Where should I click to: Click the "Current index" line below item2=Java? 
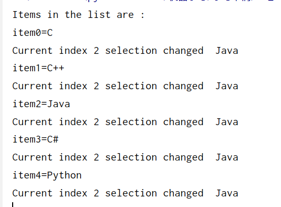coord(125,122)
